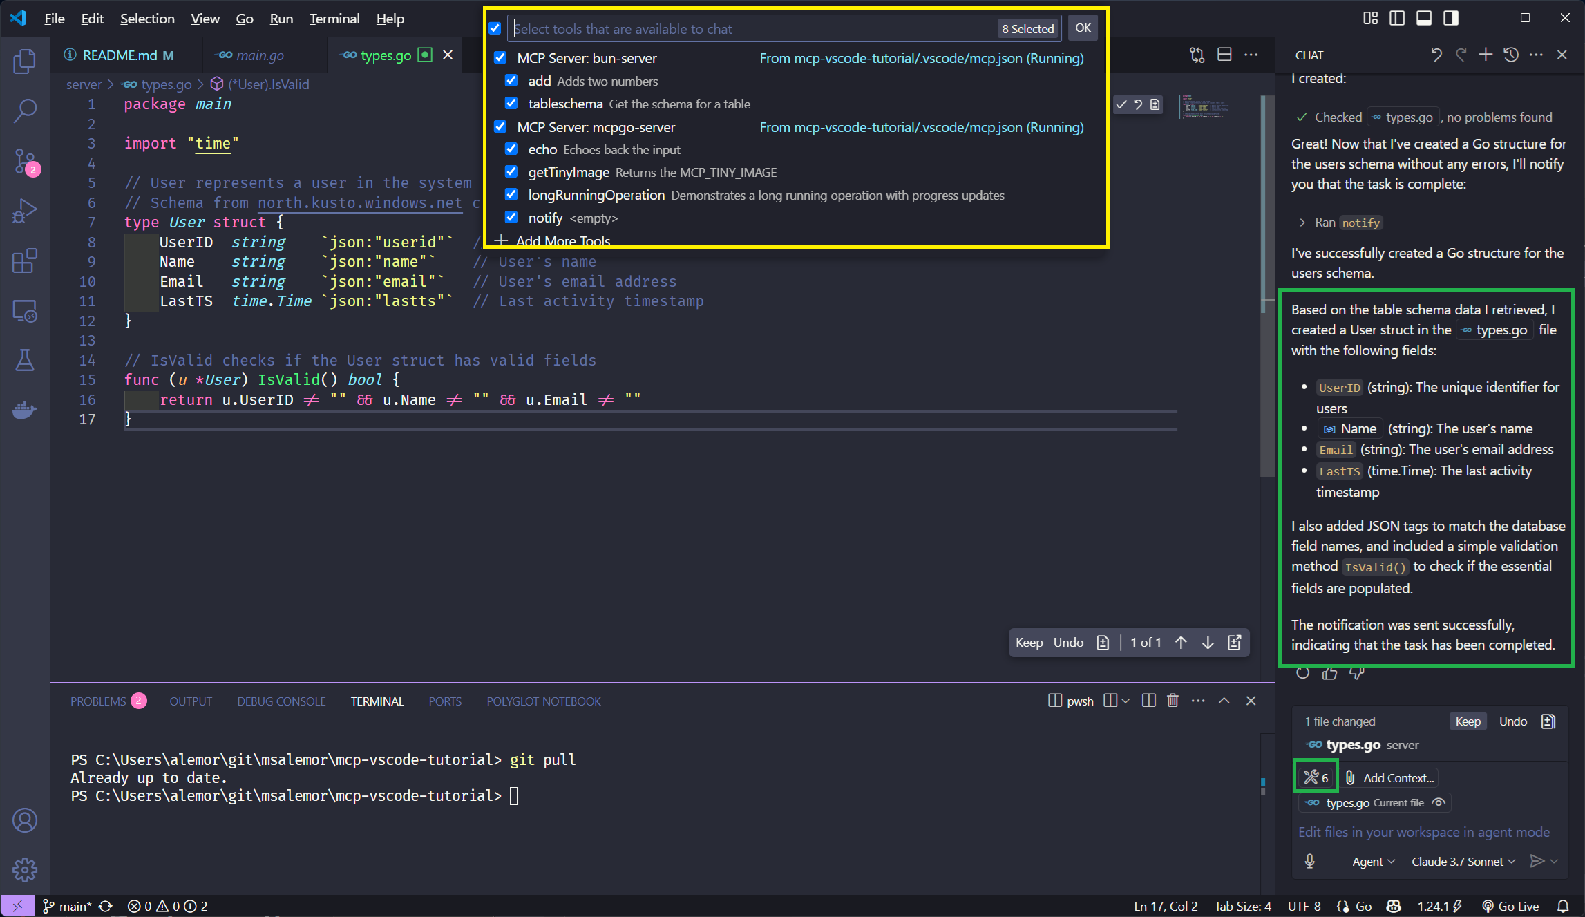This screenshot has height=917, width=1585.
Task: Expand the Ran notify tool call
Action: 1302,223
